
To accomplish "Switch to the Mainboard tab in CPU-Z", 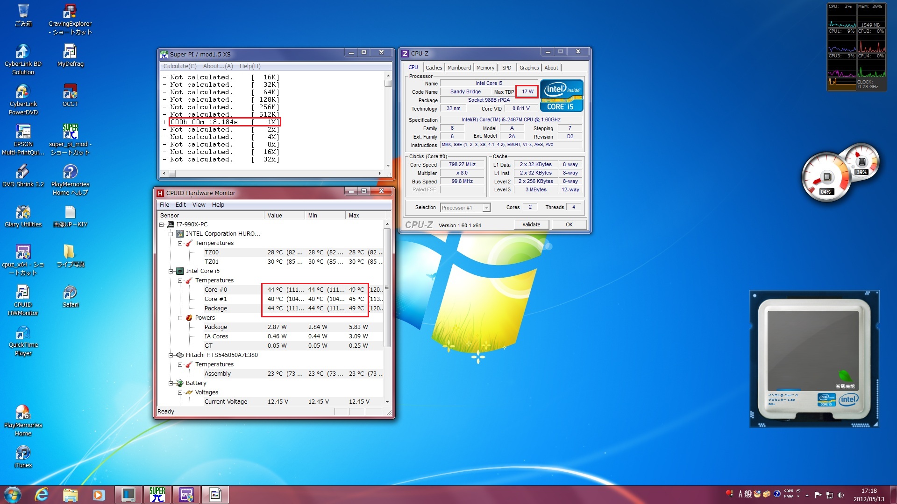I will pyautogui.click(x=459, y=68).
